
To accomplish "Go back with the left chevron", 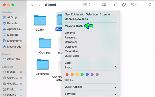I will 32,5.
